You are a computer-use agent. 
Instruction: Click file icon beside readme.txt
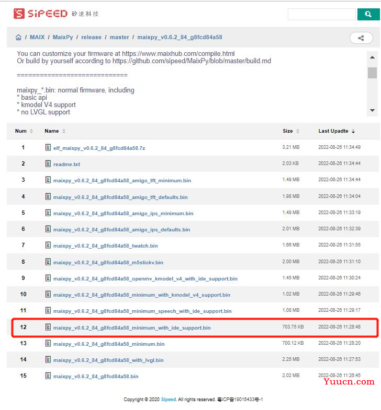(48, 163)
